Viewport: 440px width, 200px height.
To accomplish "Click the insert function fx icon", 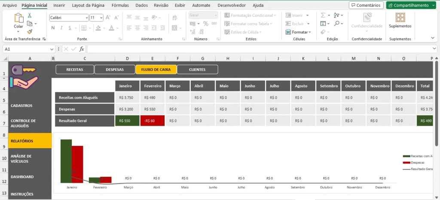I will pos(82,49).
